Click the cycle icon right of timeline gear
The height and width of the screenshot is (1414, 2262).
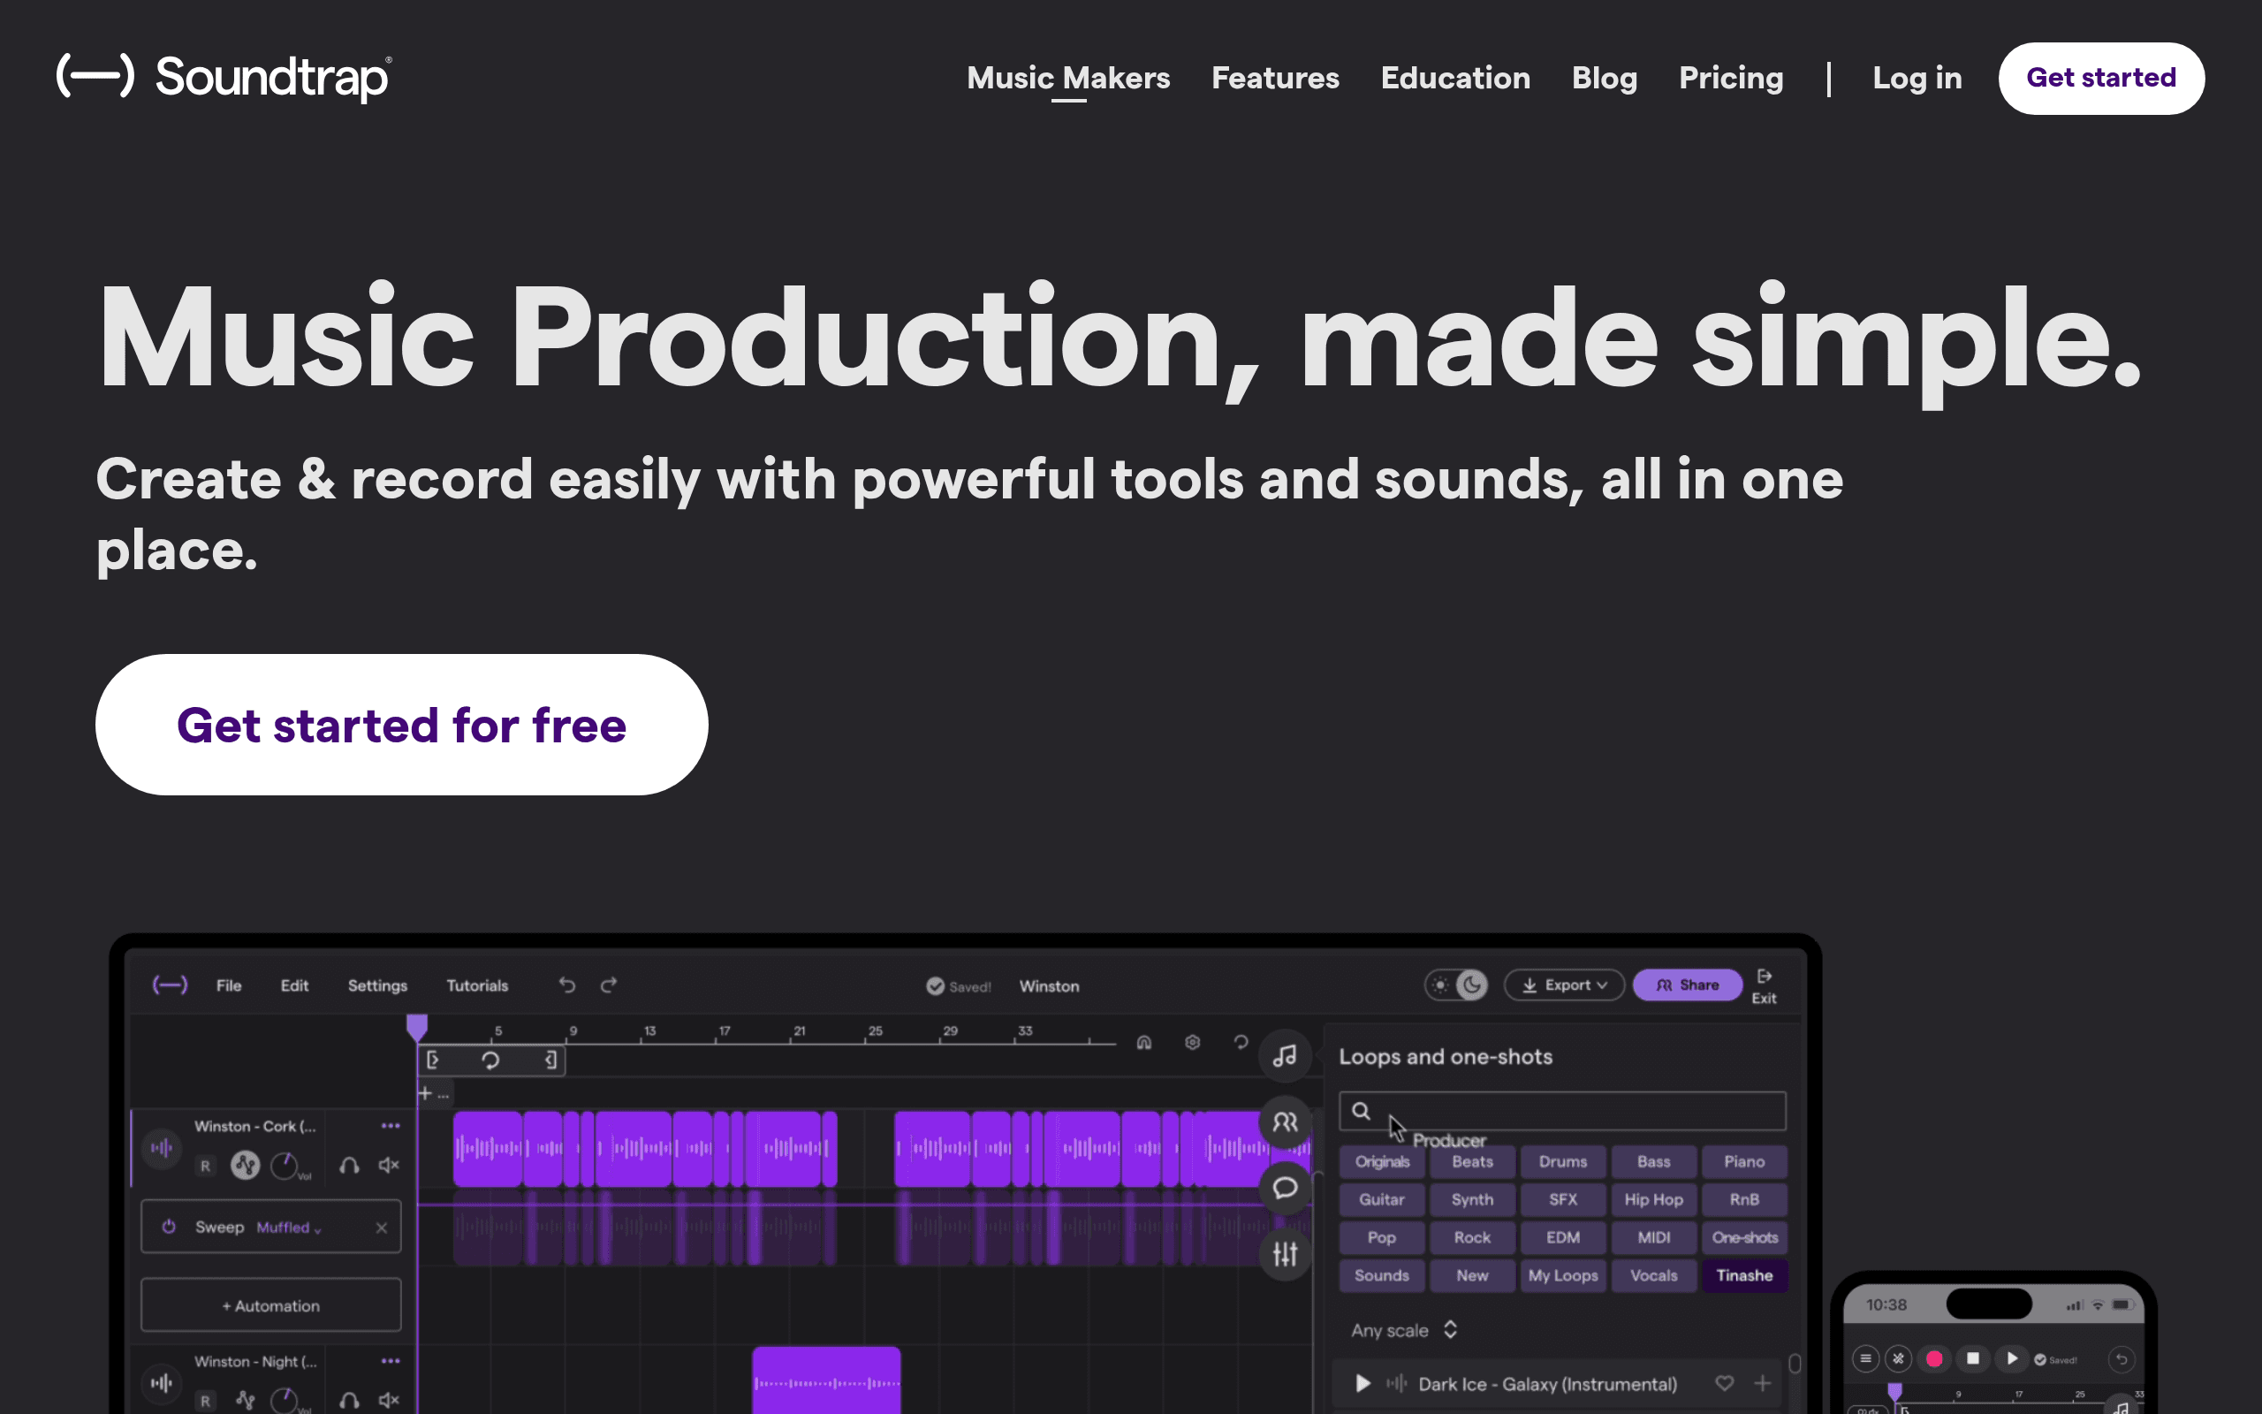point(1241,1042)
